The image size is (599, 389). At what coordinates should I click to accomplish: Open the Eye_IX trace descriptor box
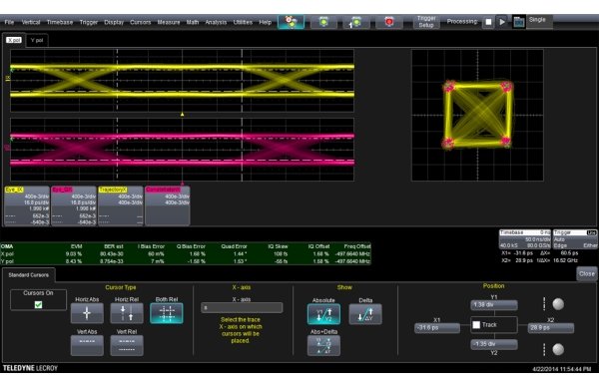27,205
